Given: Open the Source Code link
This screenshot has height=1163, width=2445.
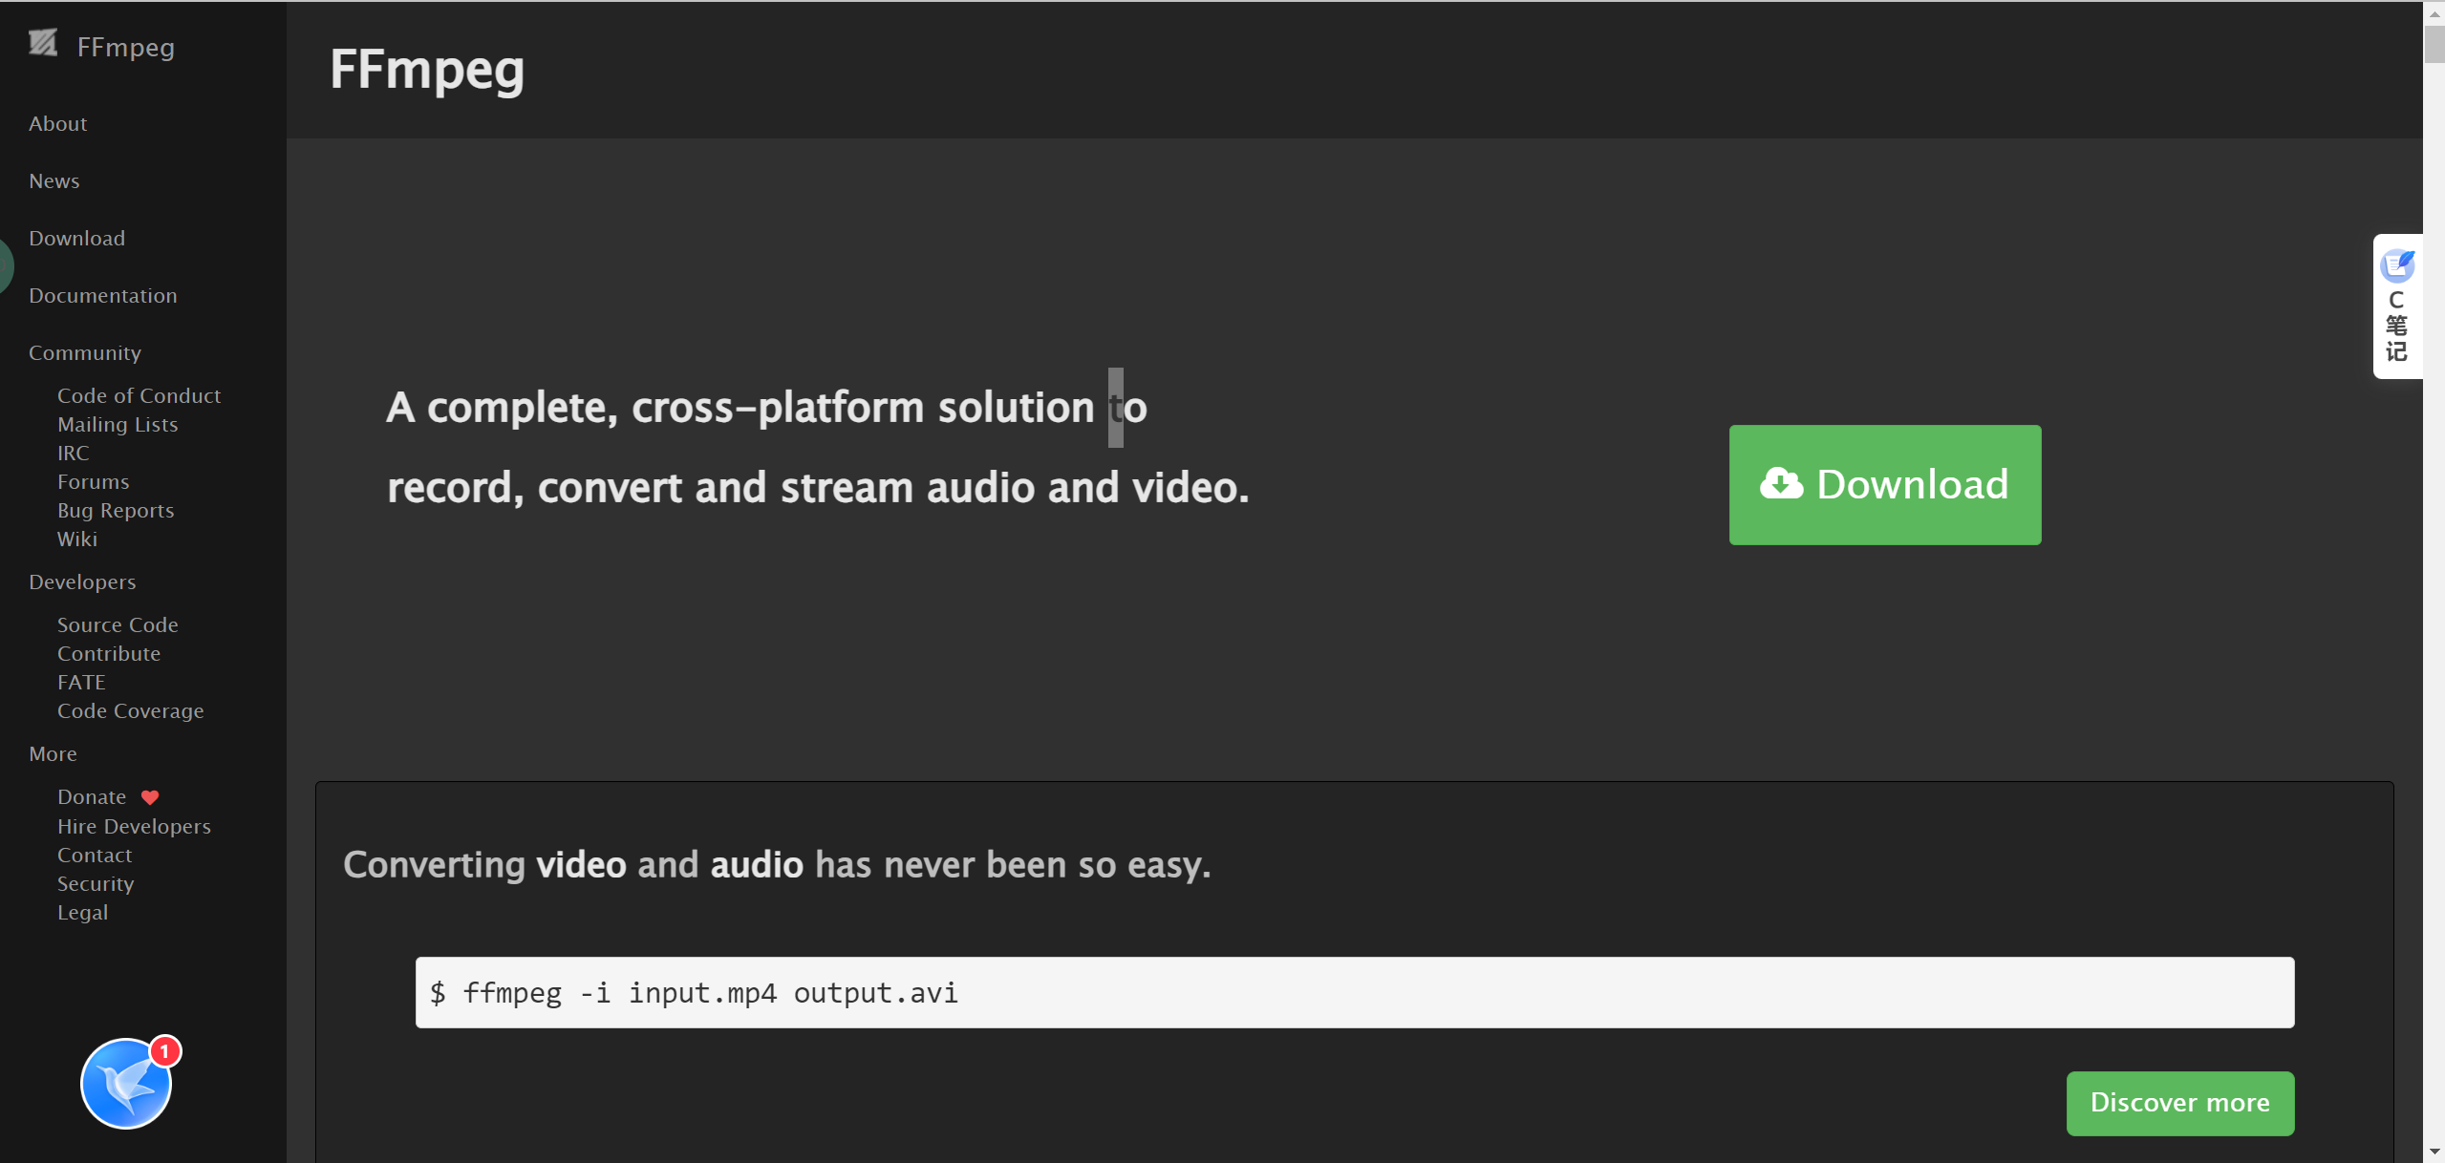Looking at the screenshot, I should pyautogui.click(x=118, y=625).
